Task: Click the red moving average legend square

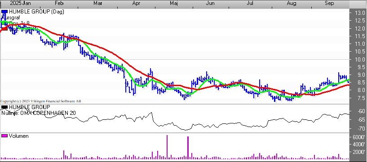Action: (x=4, y=29)
